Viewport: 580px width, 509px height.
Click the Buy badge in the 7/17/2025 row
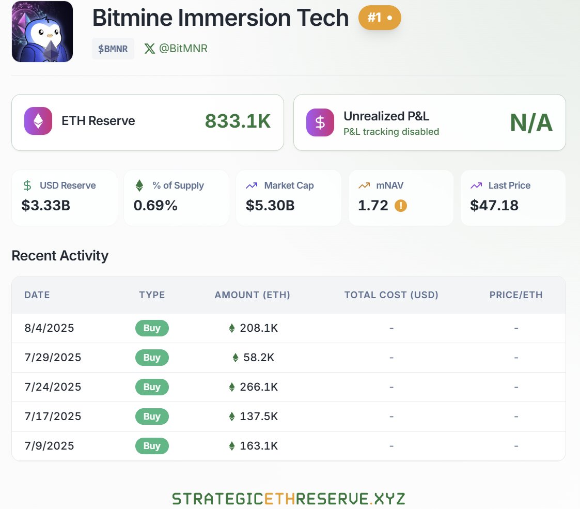click(152, 417)
